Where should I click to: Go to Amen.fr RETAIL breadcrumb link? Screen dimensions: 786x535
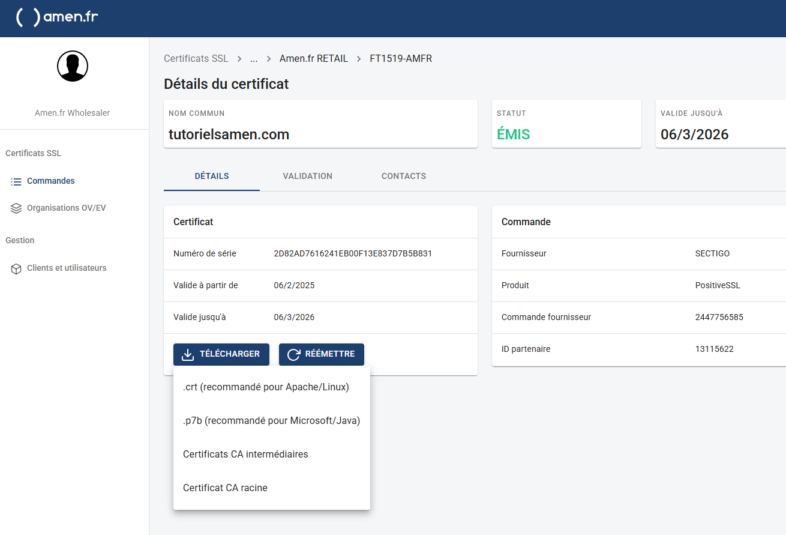tap(314, 59)
